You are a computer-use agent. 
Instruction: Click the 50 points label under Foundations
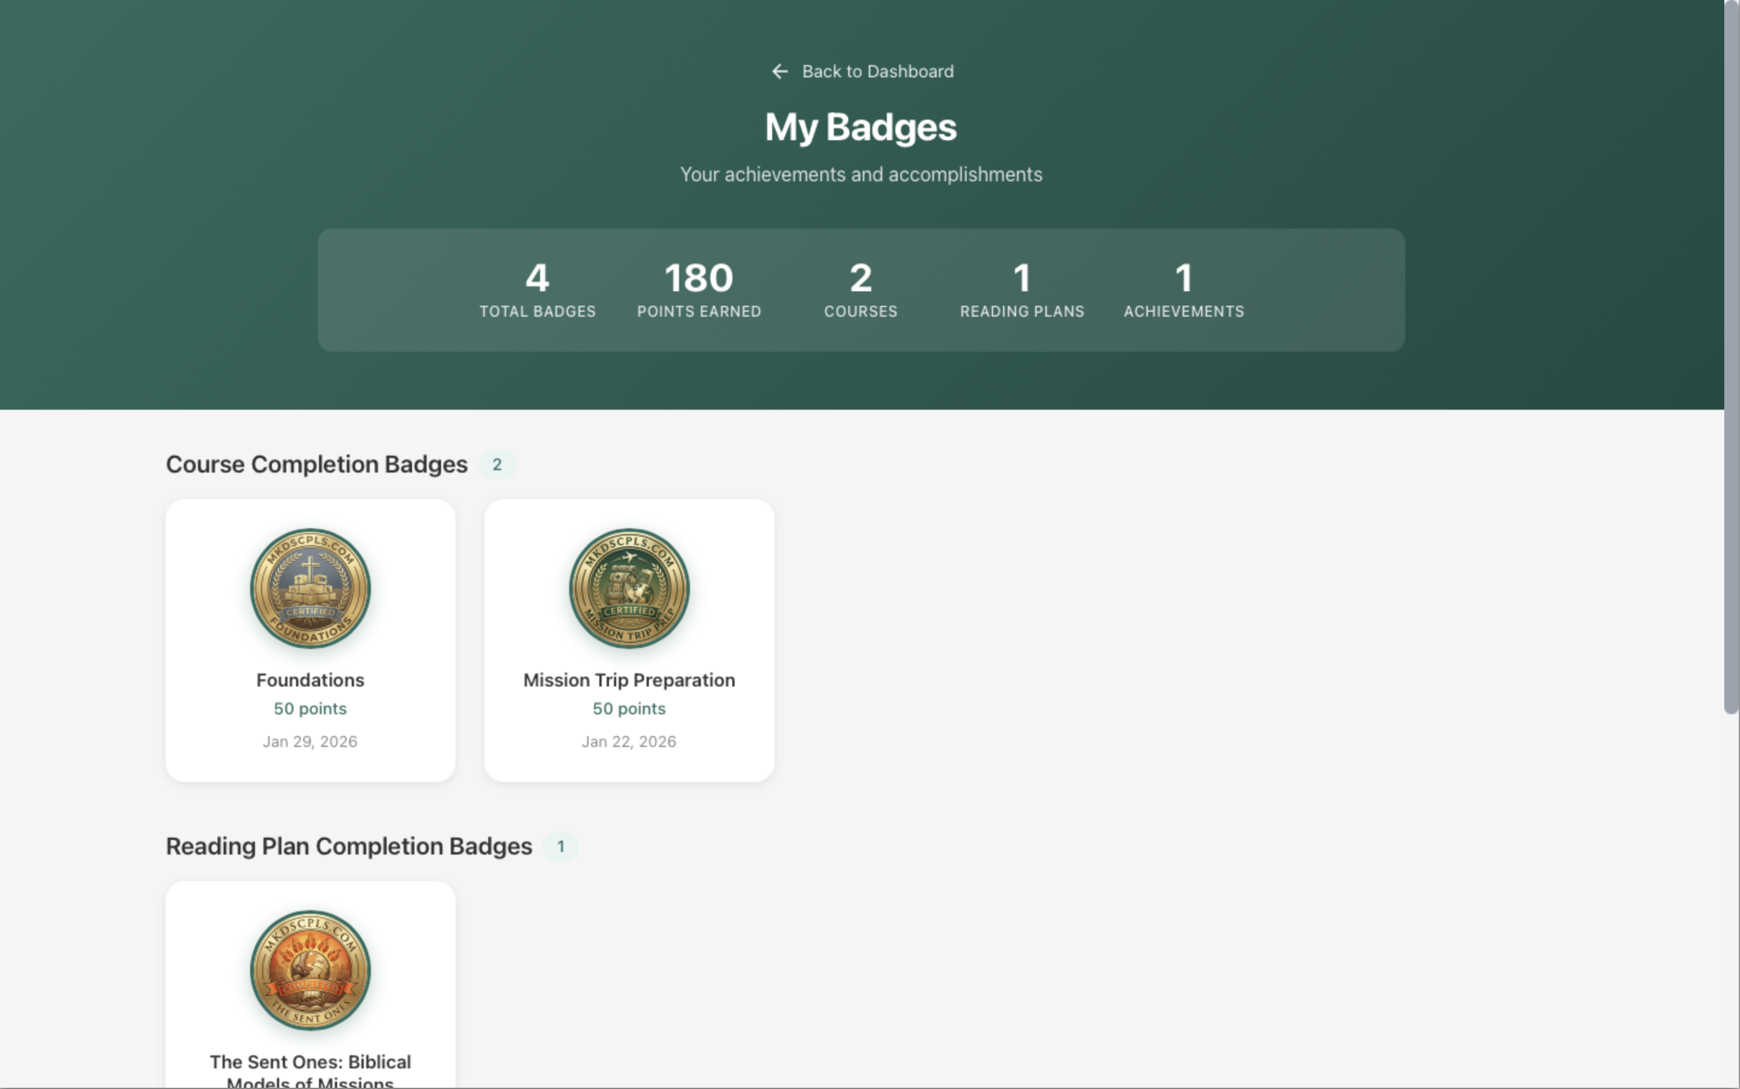click(x=309, y=709)
